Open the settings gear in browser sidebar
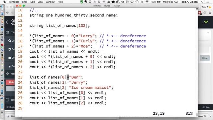Viewport: 213px width, 120px height. [x=10, y=49]
